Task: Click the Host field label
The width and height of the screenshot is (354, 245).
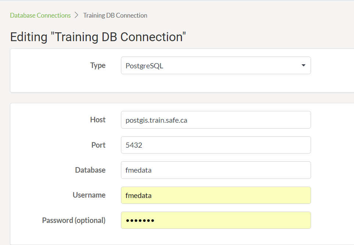Action: (98, 120)
